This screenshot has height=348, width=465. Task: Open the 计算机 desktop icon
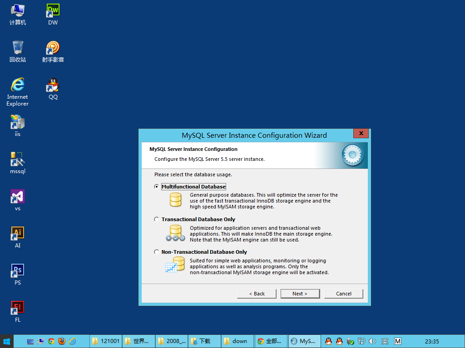tap(18, 14)
